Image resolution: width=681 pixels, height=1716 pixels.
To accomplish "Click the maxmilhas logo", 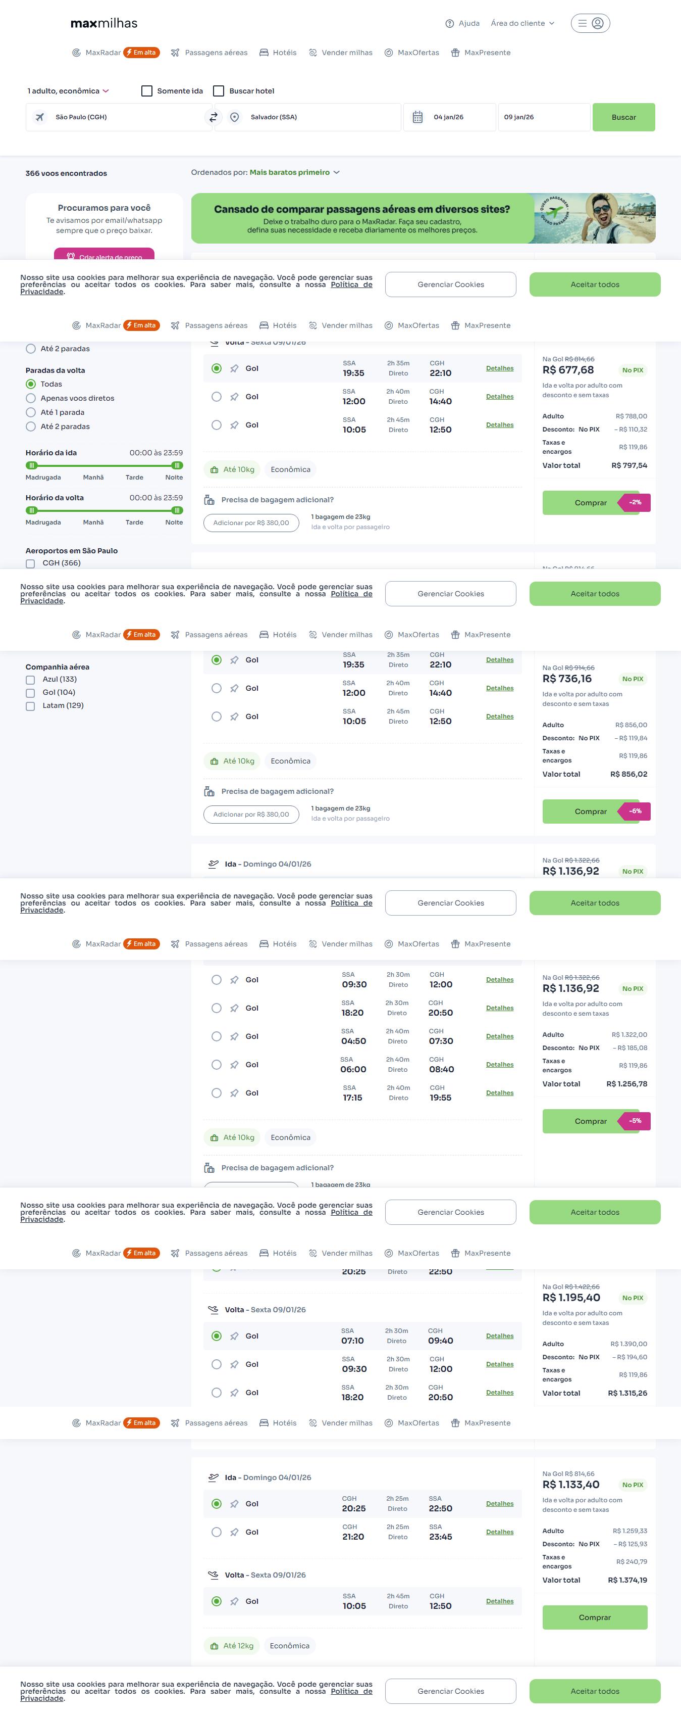I will pyautogui.click(x=104, y=23).
